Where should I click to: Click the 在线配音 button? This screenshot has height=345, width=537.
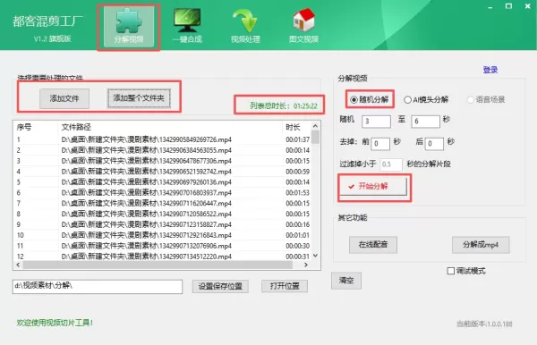(x=373, y=245)
